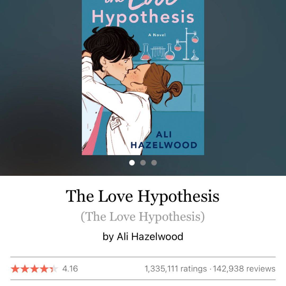Switch to the third cover carousel dot
The height and width of the screenshot is (286, 286).
pos(154,163)
